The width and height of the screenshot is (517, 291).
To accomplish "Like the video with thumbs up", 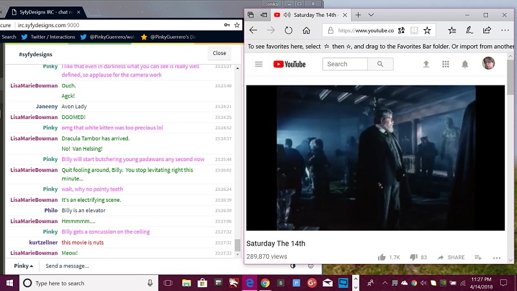I will click(x=382, y=257).
